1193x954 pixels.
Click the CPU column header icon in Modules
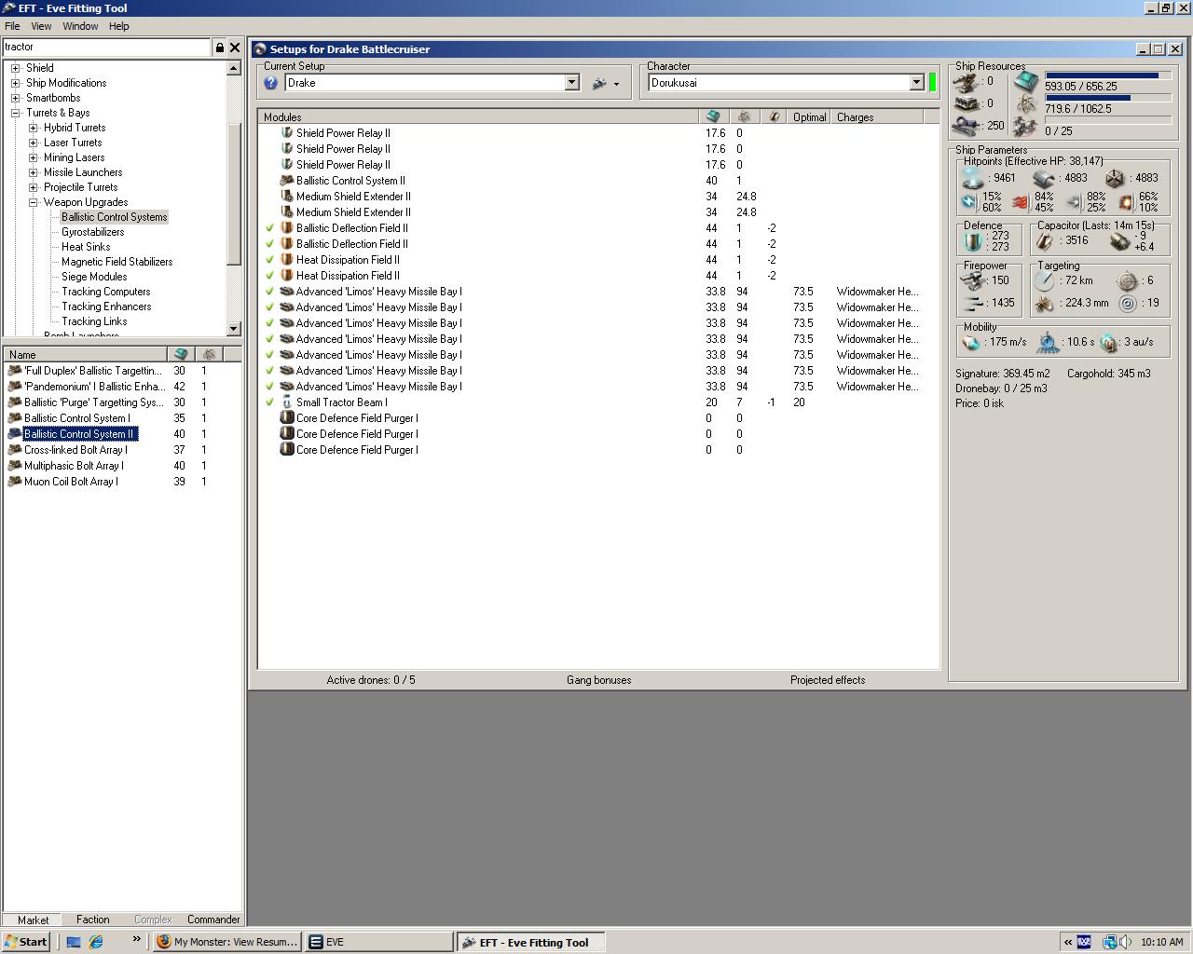713,117
